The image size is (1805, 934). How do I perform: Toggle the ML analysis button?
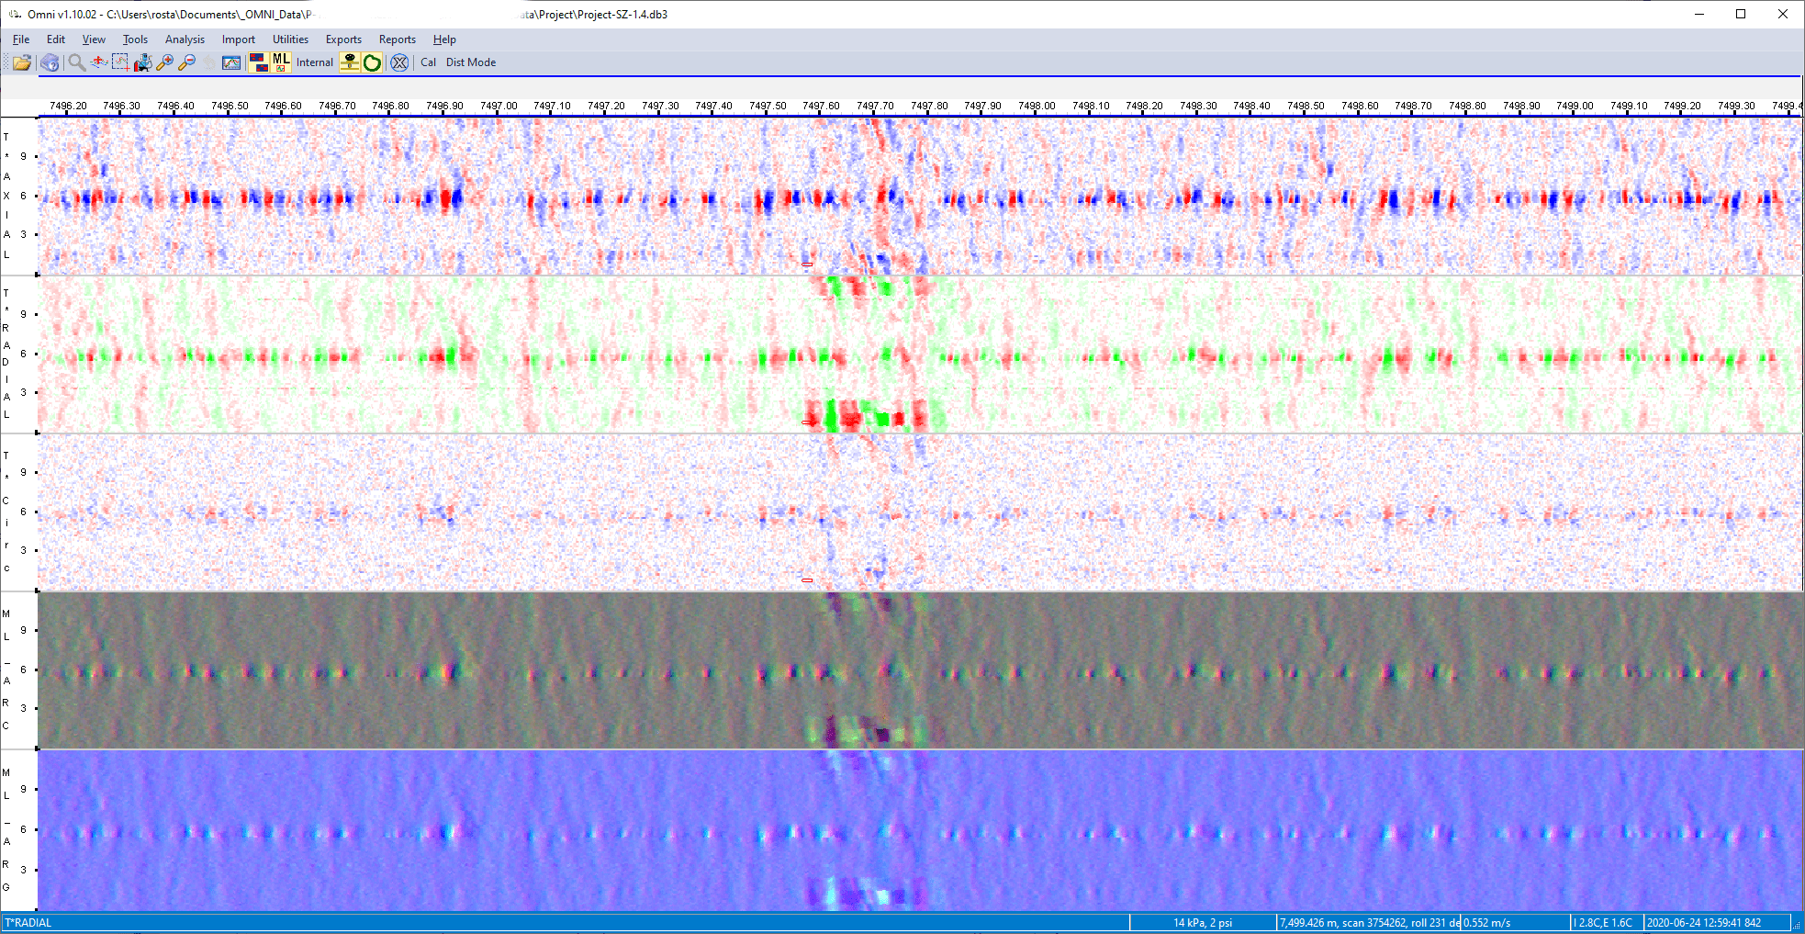click(x=281, y=62)
